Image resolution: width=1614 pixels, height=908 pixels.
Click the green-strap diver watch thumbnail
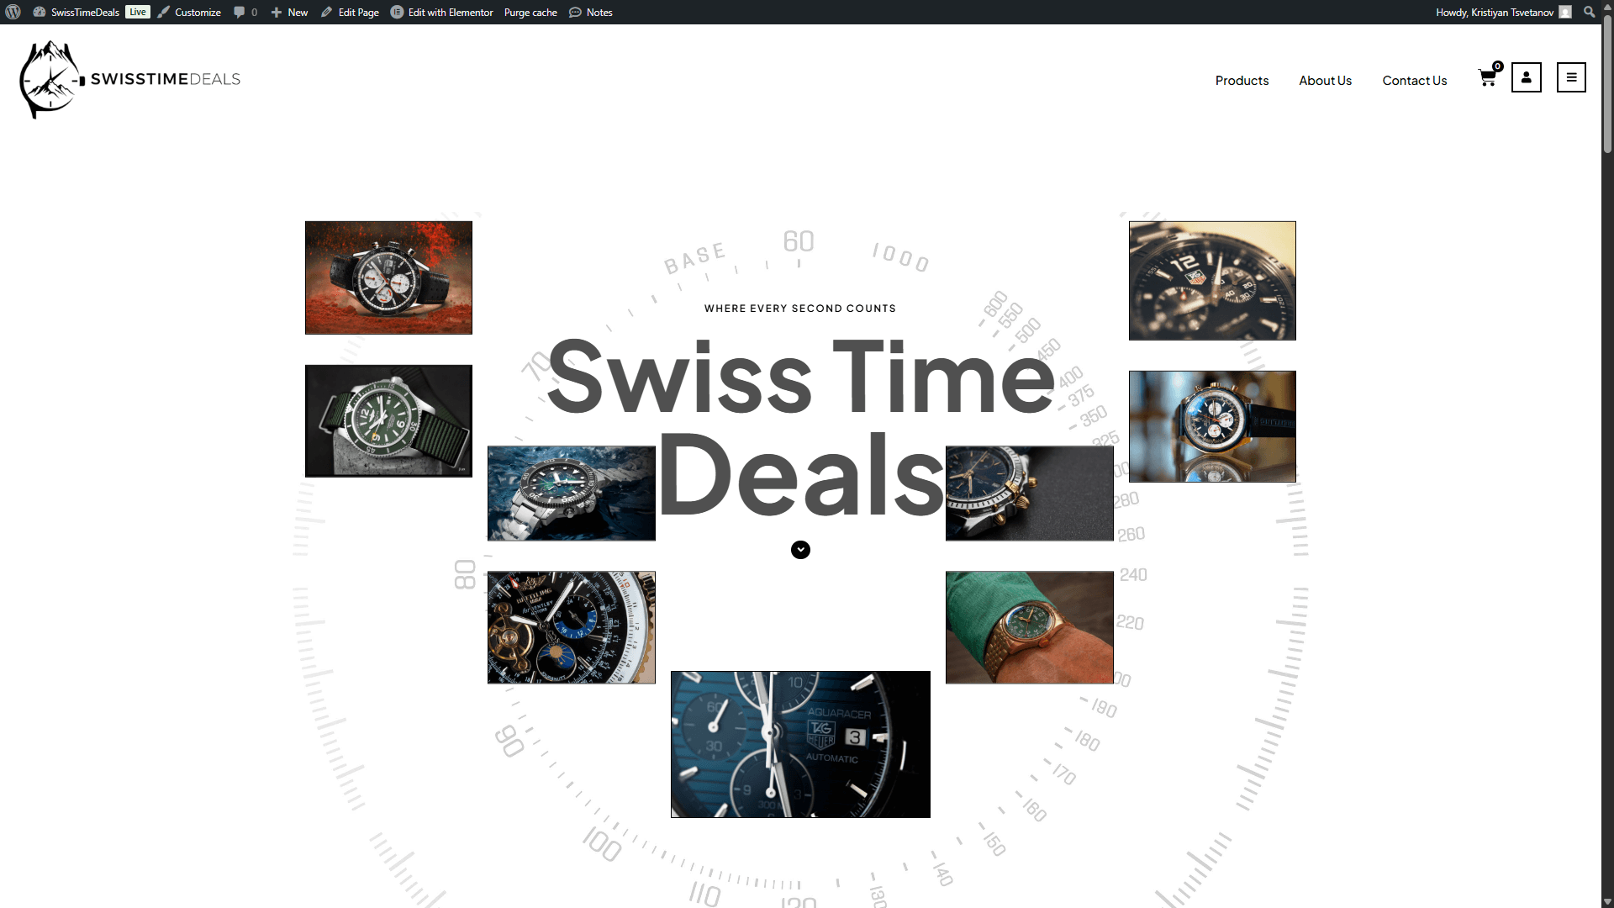click(x=388, y=420)
